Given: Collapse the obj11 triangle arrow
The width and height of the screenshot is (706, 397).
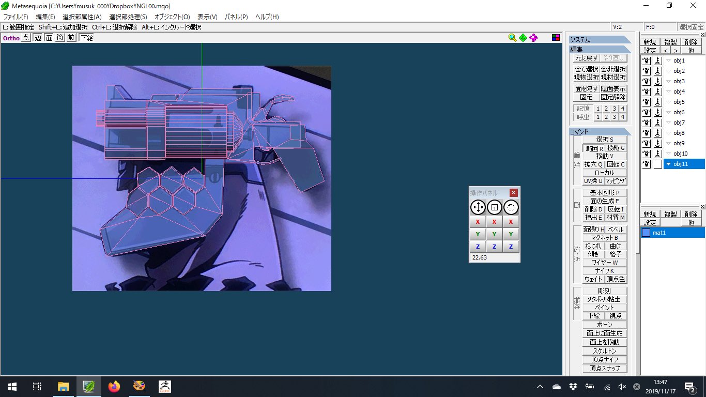Looking at the screenshot, I should (668, 164).
